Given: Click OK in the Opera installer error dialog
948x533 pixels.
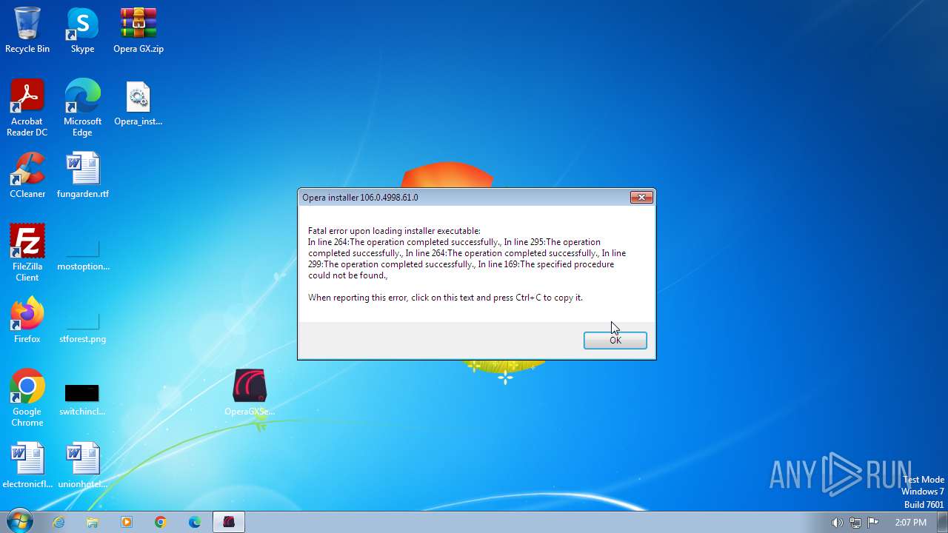Looking at the screenshot, I should (x=615, y=341).
